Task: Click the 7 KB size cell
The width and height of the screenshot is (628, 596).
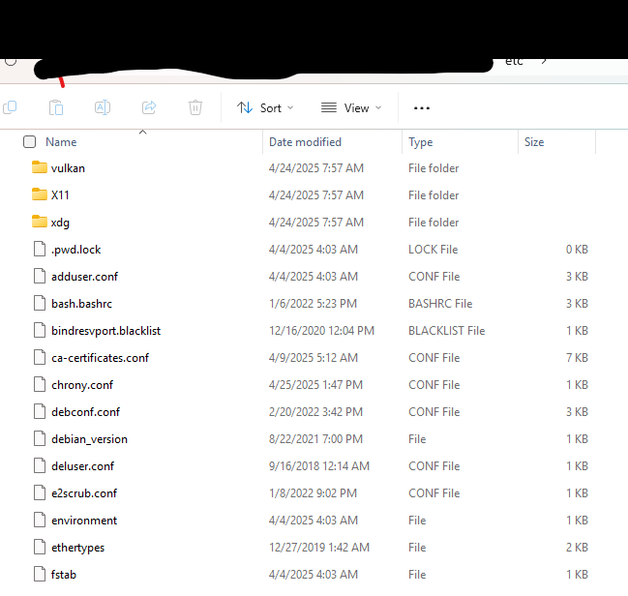Action: click(x=577, y=358)
